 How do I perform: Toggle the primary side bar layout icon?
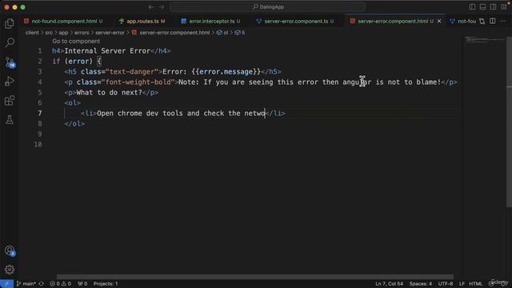pyautogui.click(x=472, y=7)
